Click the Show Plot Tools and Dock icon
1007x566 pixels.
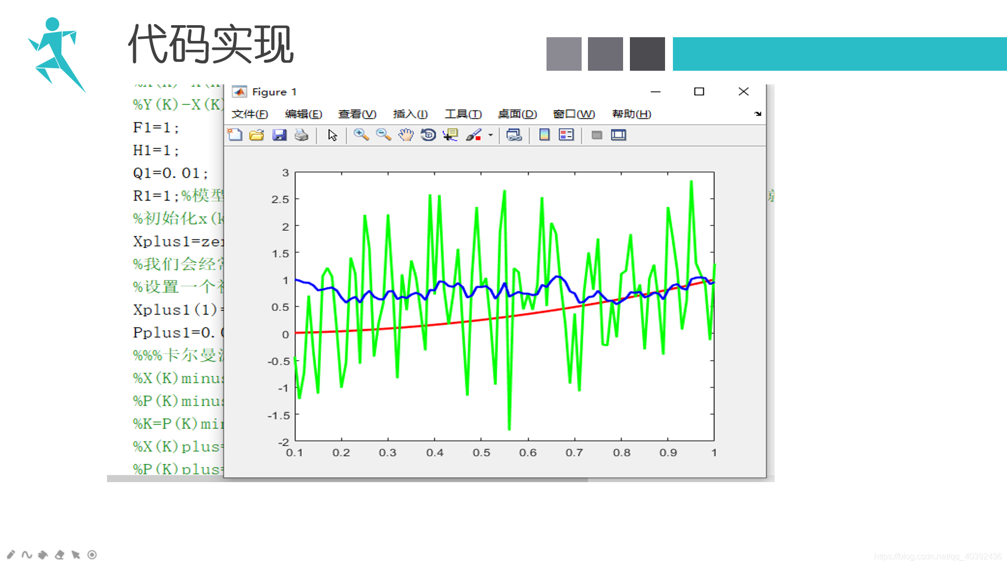(619, 135)
